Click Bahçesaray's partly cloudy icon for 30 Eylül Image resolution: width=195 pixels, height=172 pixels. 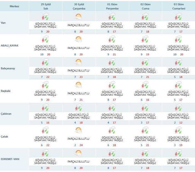tap(79, 62)
